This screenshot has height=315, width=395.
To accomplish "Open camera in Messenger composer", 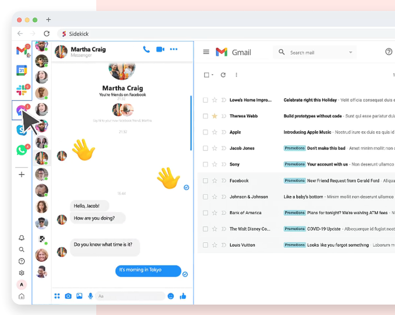I will (68, 296).
